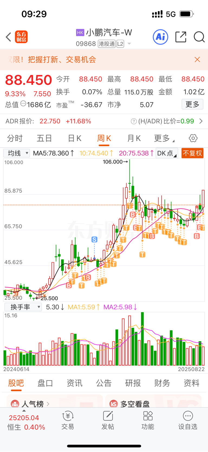
Task: Open the 把握打新、交易机会 banner link
Action: click(62, 60)
